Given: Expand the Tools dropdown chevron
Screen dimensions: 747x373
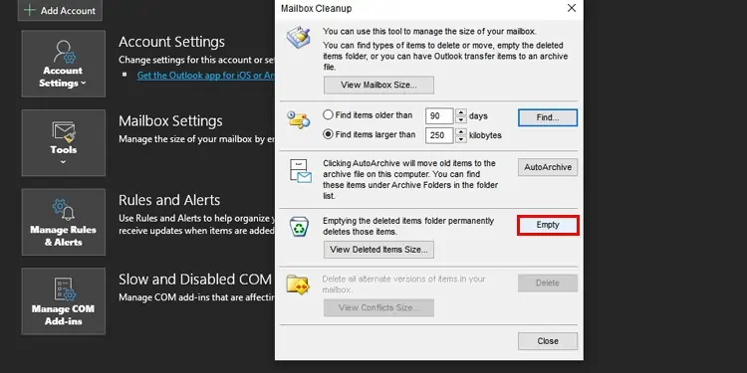Looking at the screenshot, I should (64, 162).
